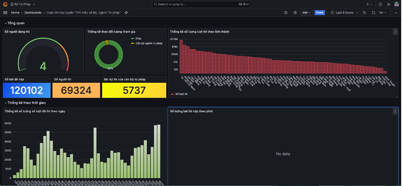The height and width of the screenshot is (186, 402).
Task: Toggle the 'Khác' legend series
Action: coord(138,38)
